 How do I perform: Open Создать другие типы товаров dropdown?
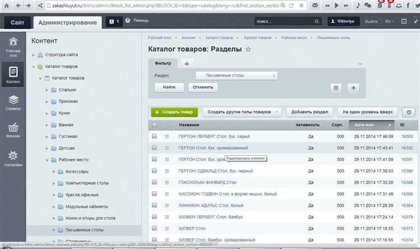tap(242, 112)
